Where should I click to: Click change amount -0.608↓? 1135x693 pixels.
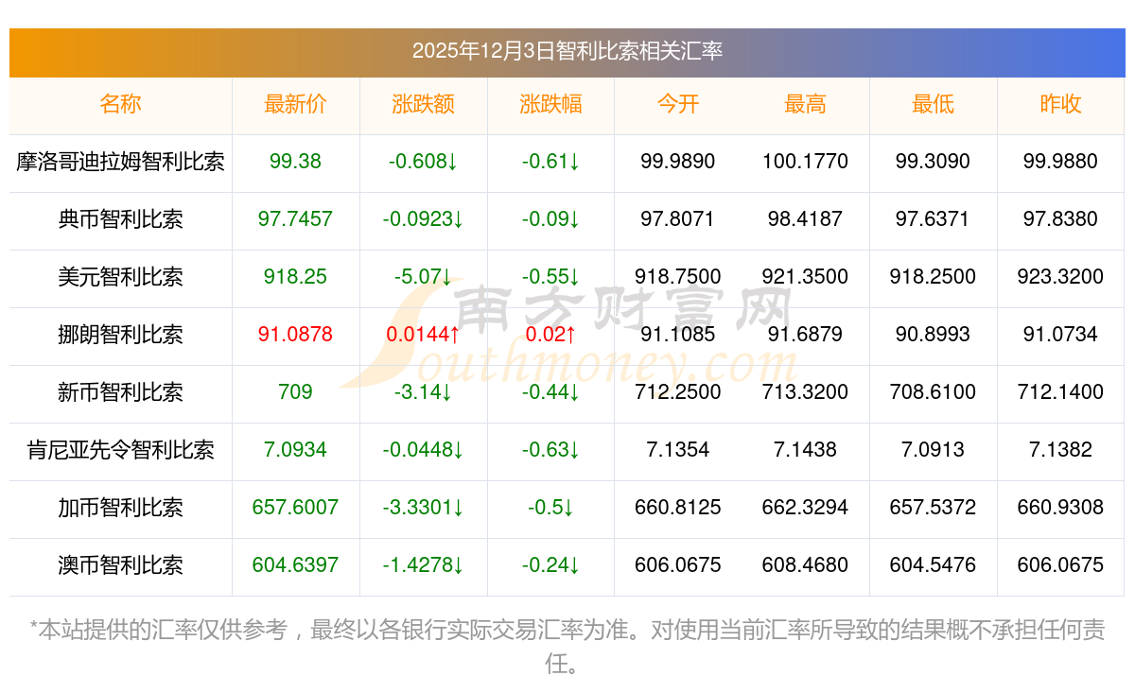point(423,162)
